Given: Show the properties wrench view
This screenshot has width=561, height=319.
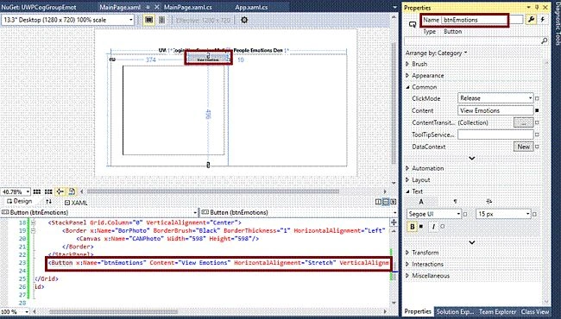Looking at the screenshot, I should [x=531, y=20].
